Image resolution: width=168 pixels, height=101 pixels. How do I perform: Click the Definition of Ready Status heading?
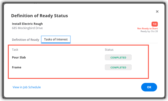tap(39, 16)
